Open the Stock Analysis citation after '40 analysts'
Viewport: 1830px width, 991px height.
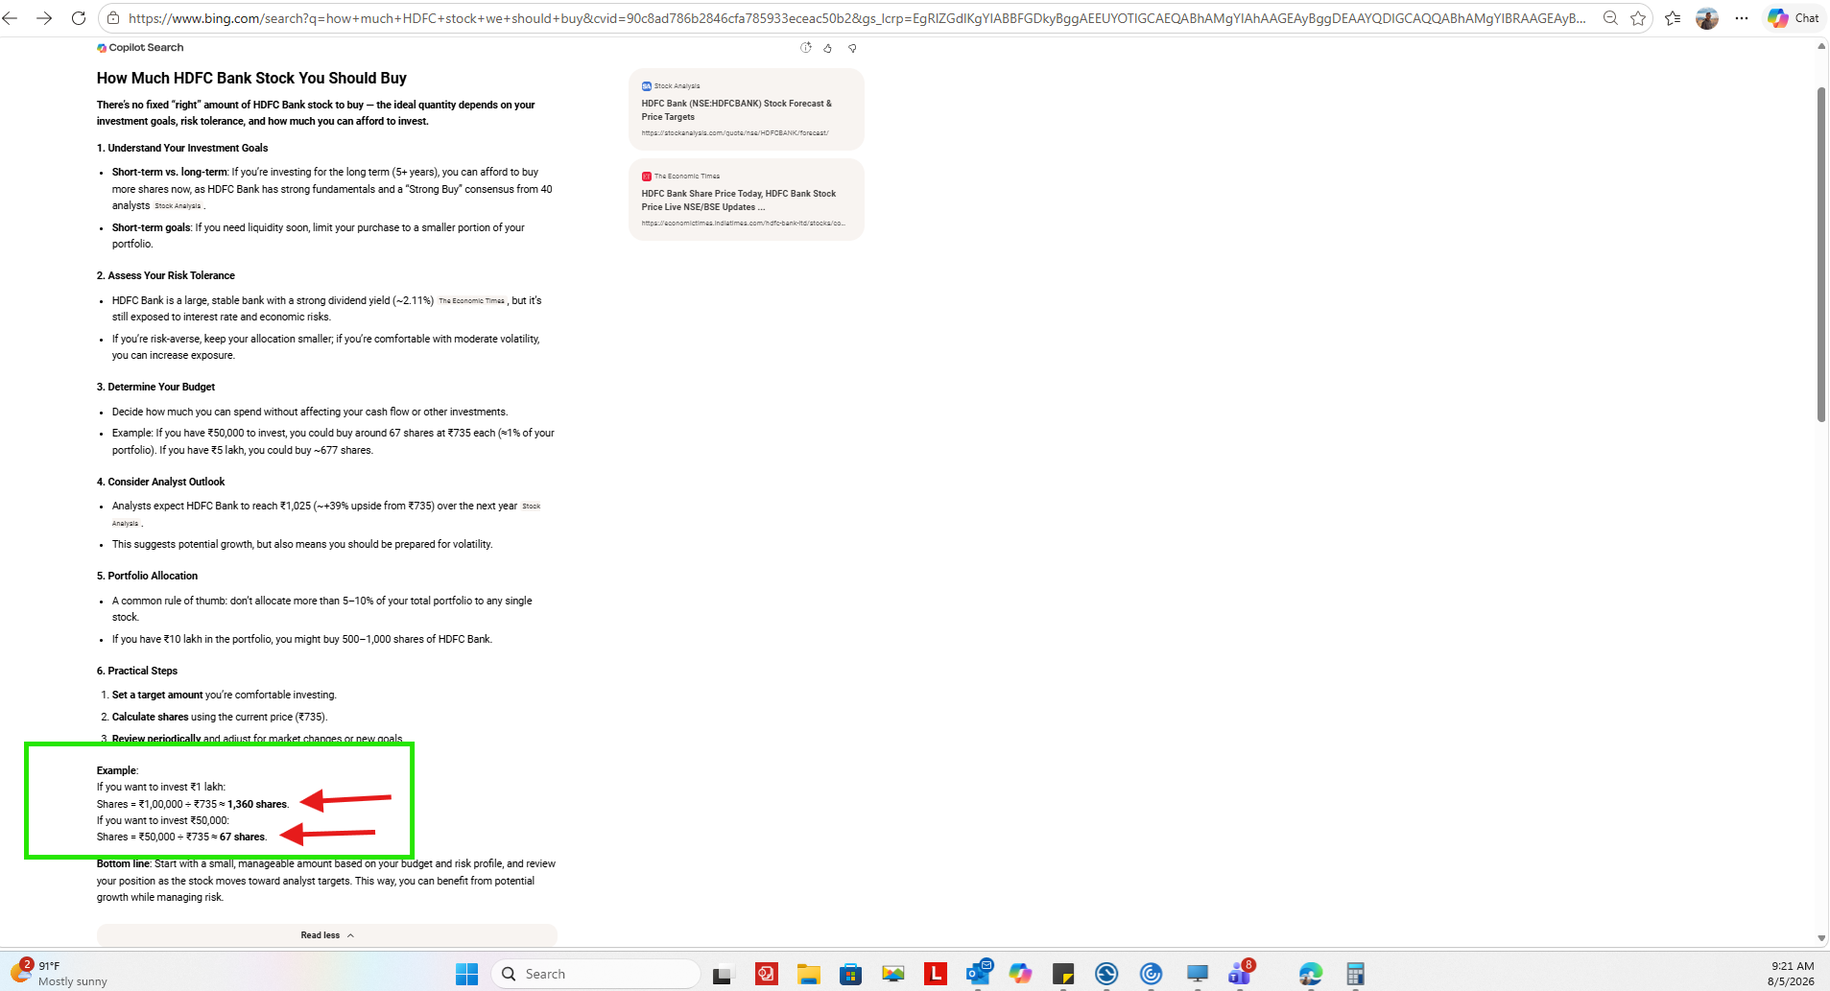178,206
